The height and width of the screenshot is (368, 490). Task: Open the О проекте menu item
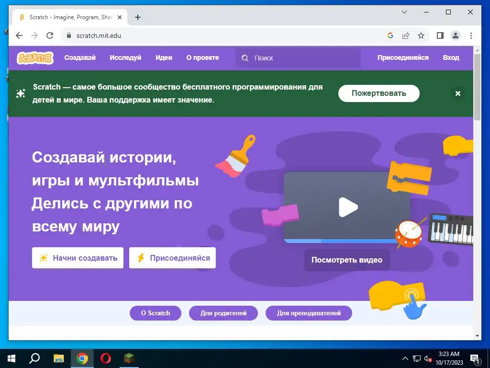202,57
